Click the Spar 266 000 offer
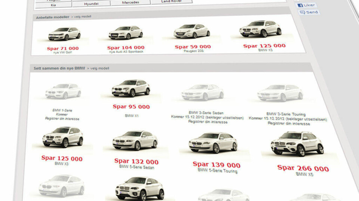 click(303, 168)
